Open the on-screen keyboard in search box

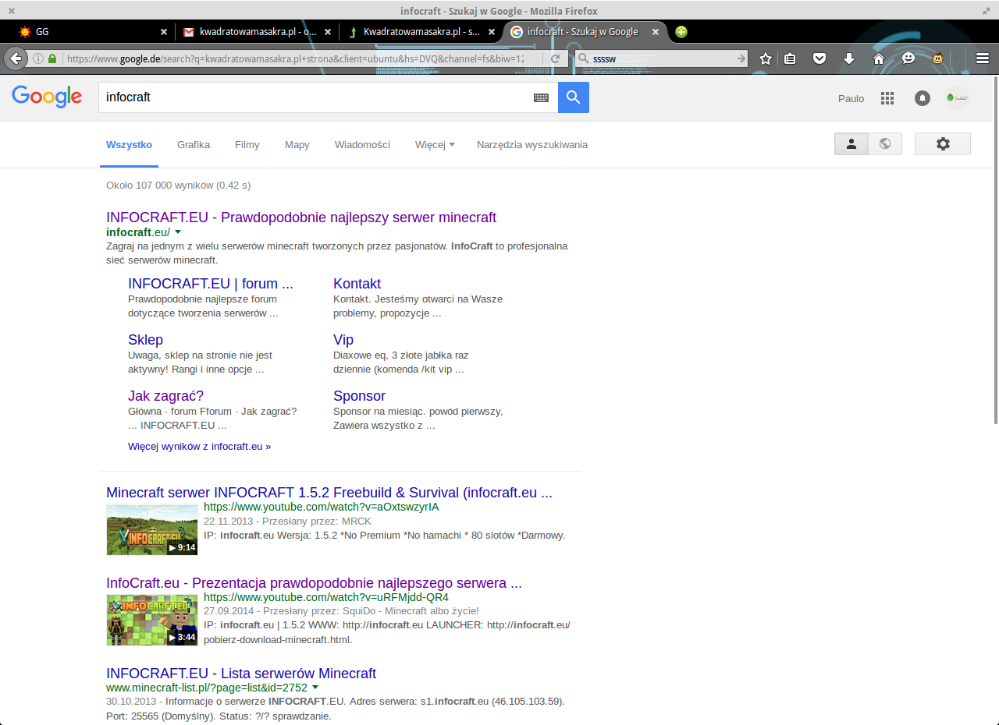point(541,97)
